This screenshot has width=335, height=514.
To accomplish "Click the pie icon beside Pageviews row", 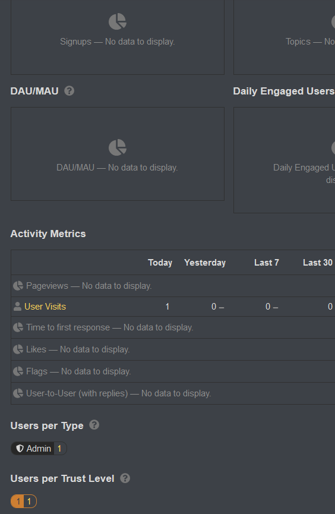I will 18,286.
